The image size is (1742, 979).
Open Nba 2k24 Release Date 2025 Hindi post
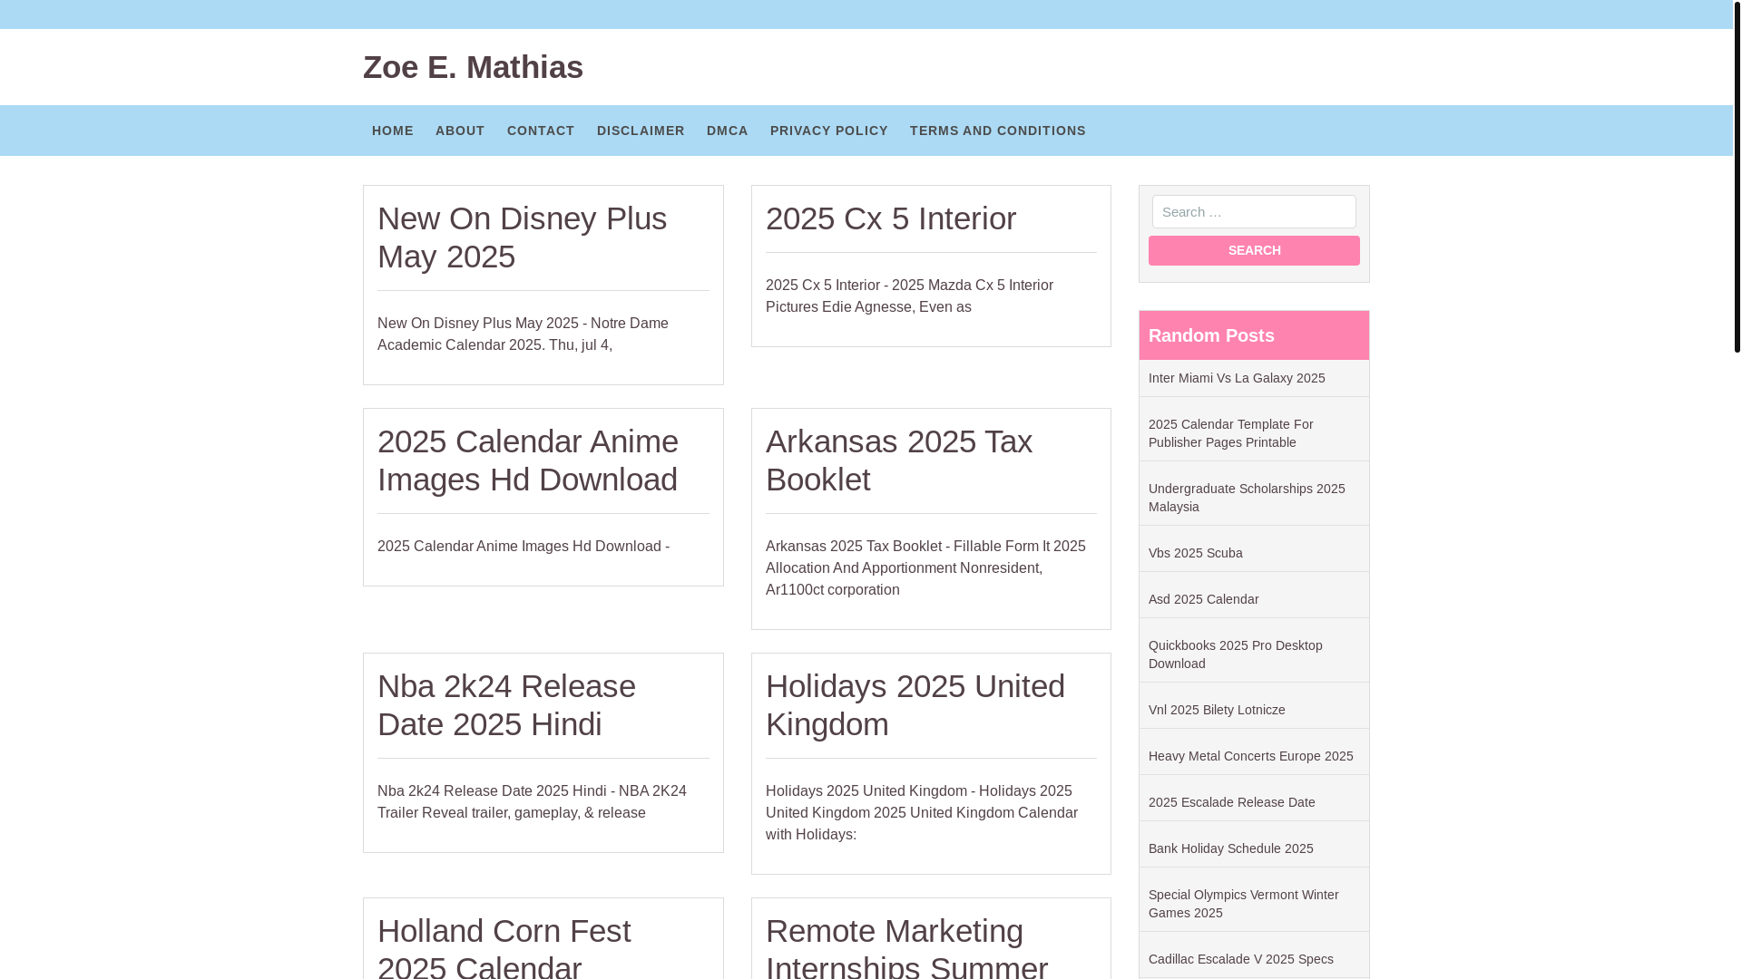pyautogui.click(x=506, y=705)
